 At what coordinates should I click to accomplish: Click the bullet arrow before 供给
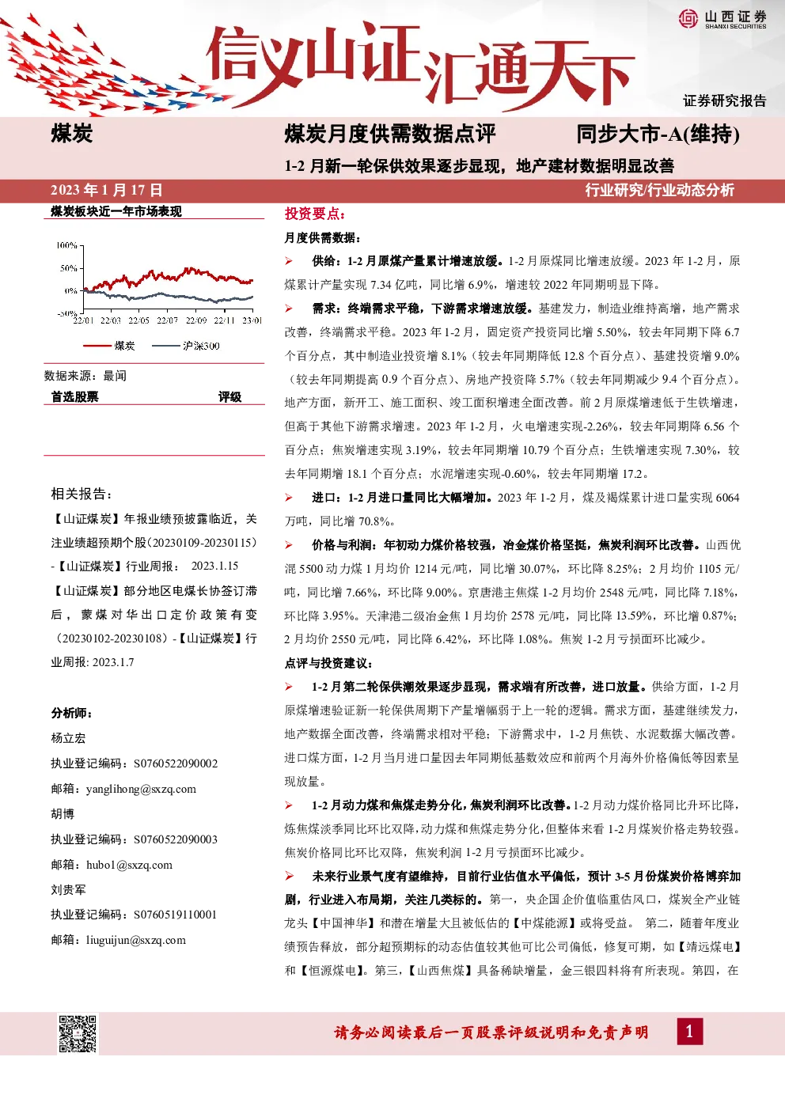(x=290, y=261)
